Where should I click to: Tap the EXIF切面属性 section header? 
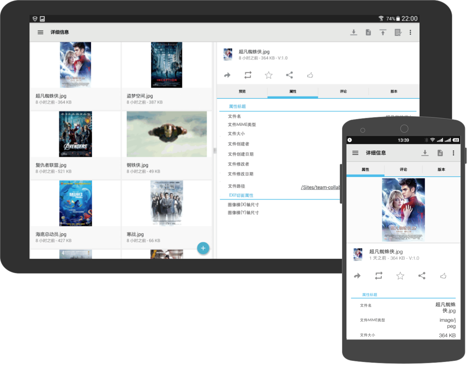coord(241,195)
